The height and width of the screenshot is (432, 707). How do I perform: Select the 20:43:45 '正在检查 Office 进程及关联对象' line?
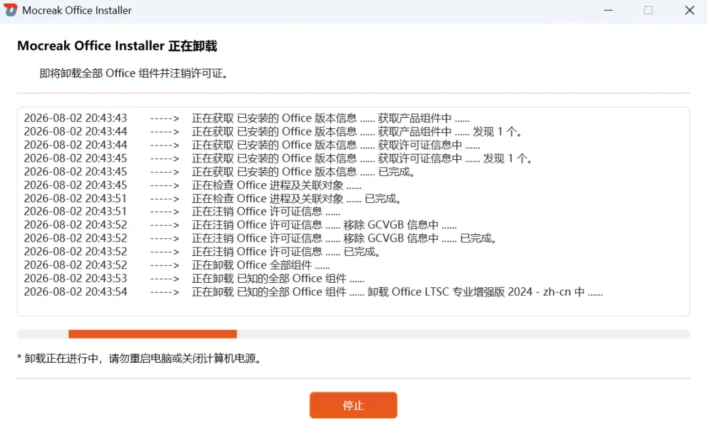pos(192,185)
